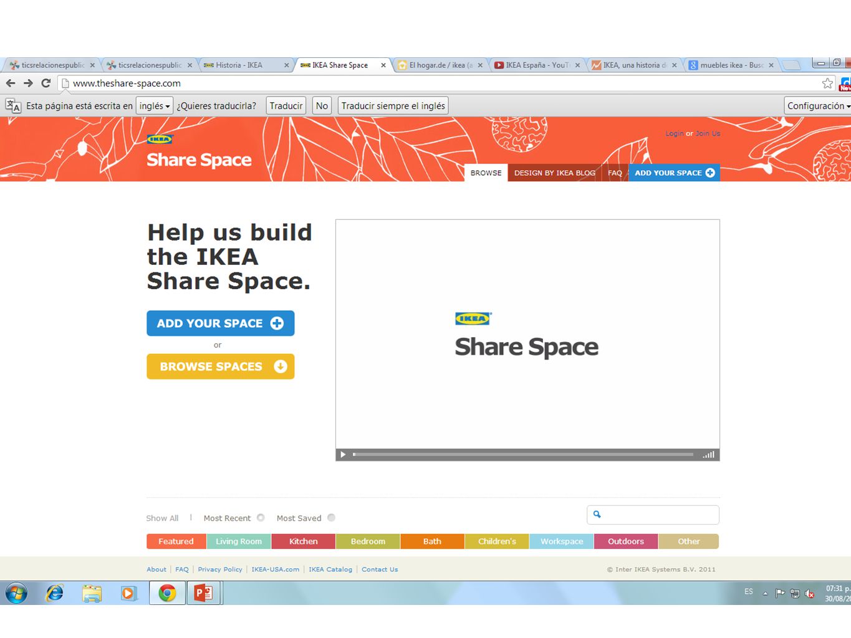The width and height of the screenshot is (851, 638).
Task: Close the IKEA Share Space tab
Action: [x=383, y=65]
